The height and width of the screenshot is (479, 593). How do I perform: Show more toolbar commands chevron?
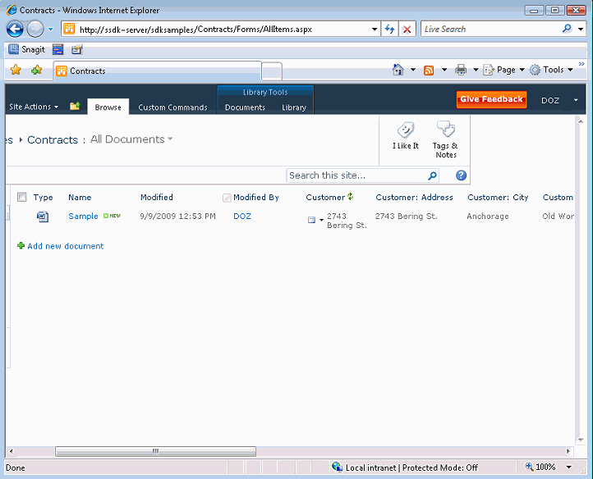582,64
